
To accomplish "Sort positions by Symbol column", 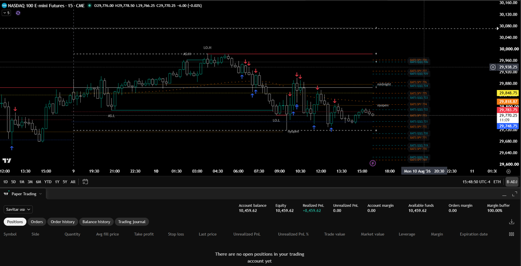I will 10,234.
